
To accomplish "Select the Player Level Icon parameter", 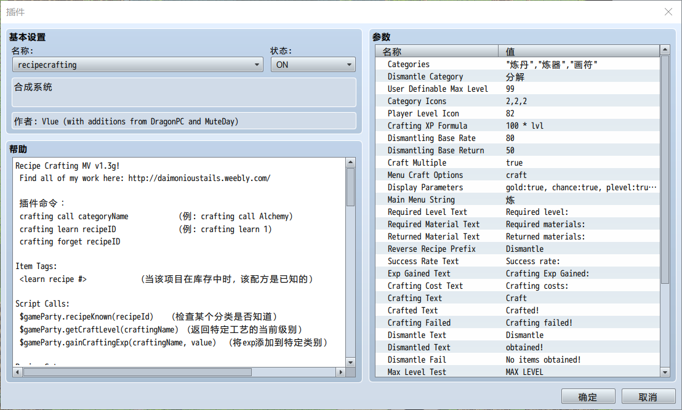I will tap(518, 114).
